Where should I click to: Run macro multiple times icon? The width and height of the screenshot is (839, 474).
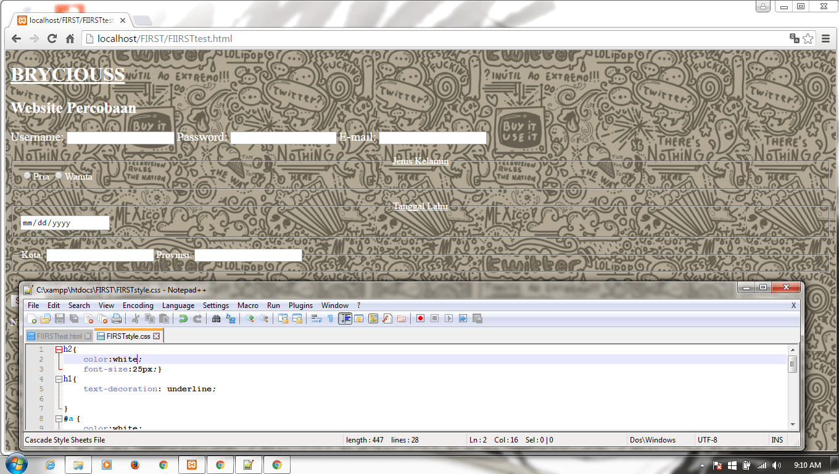pyautogui.click(x=463, y=318)
